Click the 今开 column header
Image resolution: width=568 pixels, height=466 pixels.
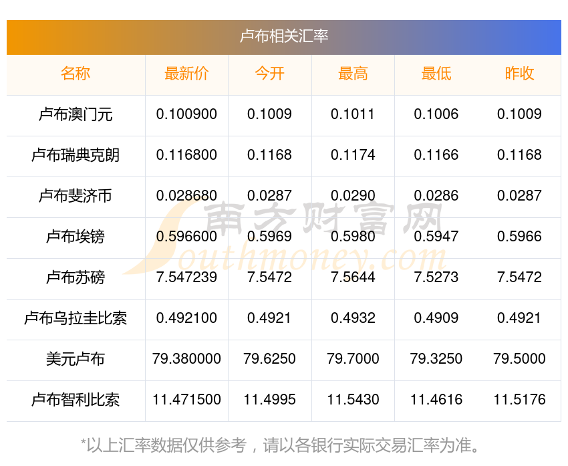269,74
